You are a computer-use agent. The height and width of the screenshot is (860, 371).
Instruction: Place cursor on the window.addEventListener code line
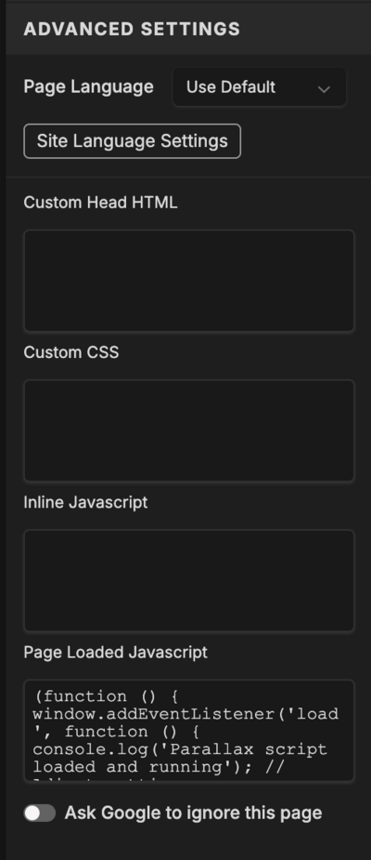pos(185,714)
